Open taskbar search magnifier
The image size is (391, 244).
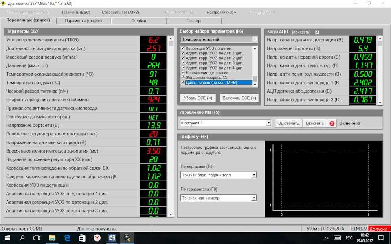click(x=22, y=238)
